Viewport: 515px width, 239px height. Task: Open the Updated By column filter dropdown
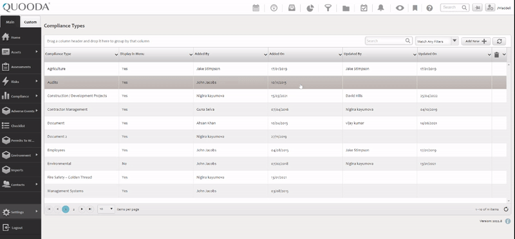point(415,55)
